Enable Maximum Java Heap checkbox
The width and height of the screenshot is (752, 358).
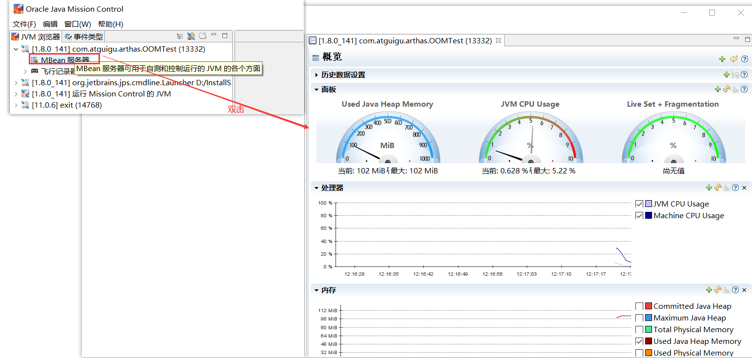[x=639, y=318]
